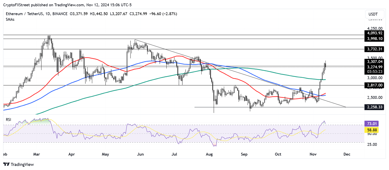Select the 2,258.33 support price tag
The width and height of the screenshot is (389, 170).
[375, 107]
